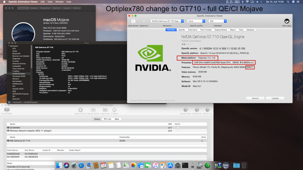Viewport: 303px width, 170px height.
Task: Open Database SGI dropdown
Action: pyautogui.click(x=218, y=21)
